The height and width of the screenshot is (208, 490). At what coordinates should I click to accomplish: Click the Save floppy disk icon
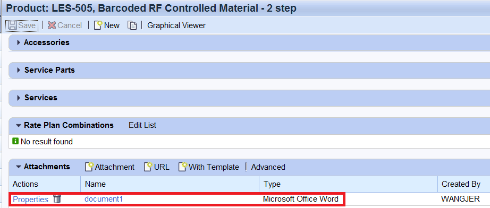click(x=13, y=25)
